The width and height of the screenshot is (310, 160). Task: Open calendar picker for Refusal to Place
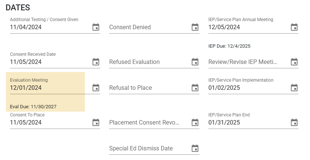pos(195,88)
